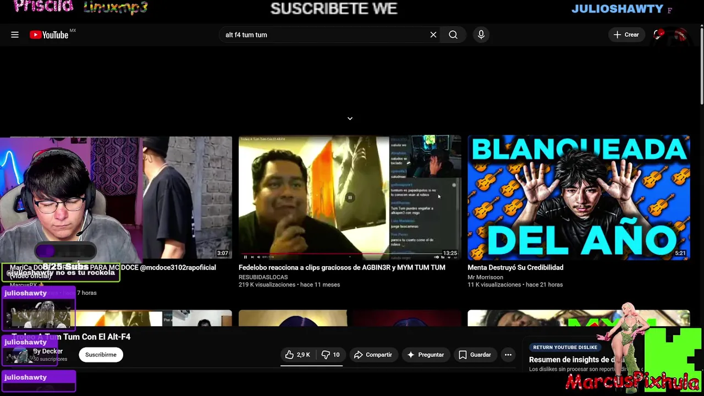Open the Crear upload menu
Viewport: 704px width, 396px height.
[x=626, y=35]
